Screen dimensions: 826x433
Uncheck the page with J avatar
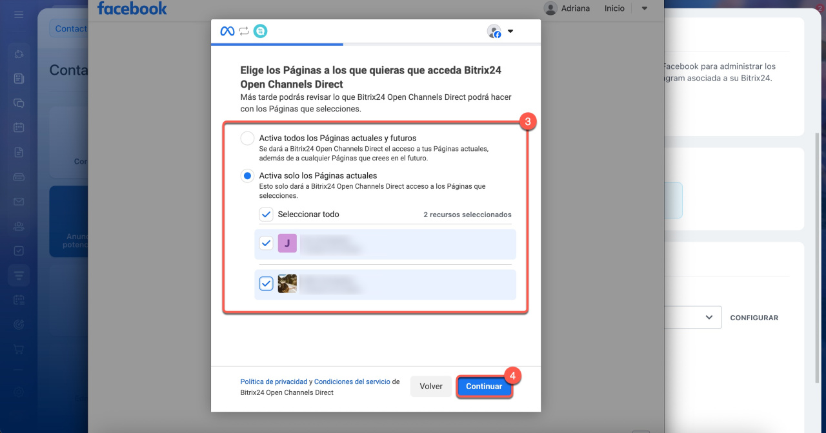(266, 244)
